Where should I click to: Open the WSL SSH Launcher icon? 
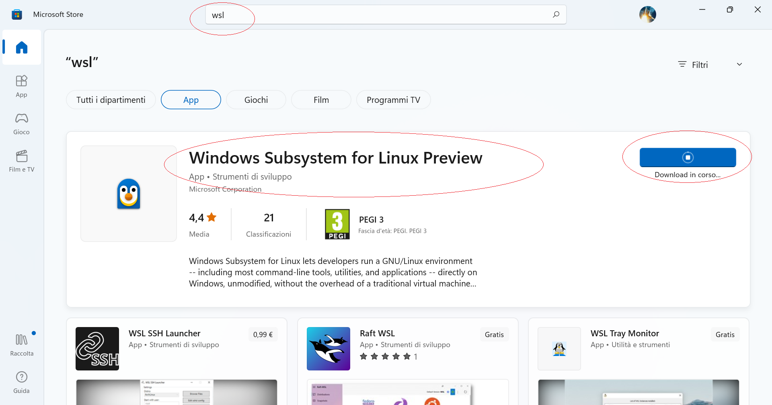click(x=97, y=349)
